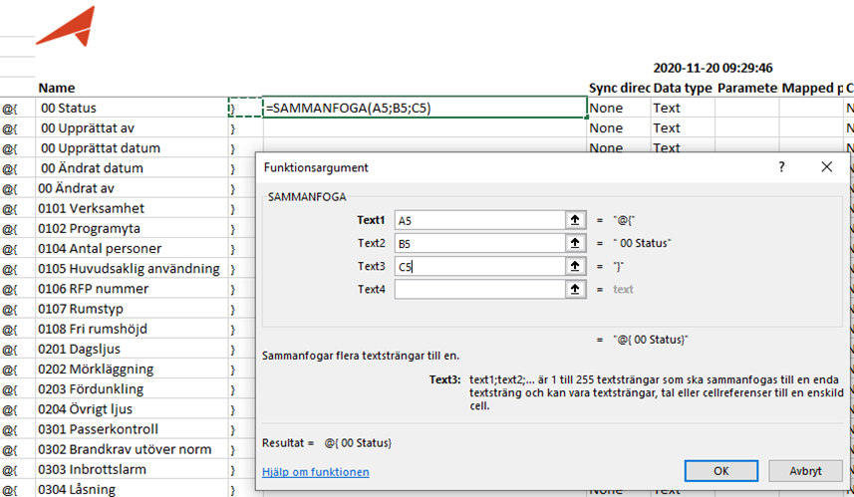The width and height of the screenshot is (854, 497).
Task: Close the Funktionsargument dialog
Action: point(827,167)
